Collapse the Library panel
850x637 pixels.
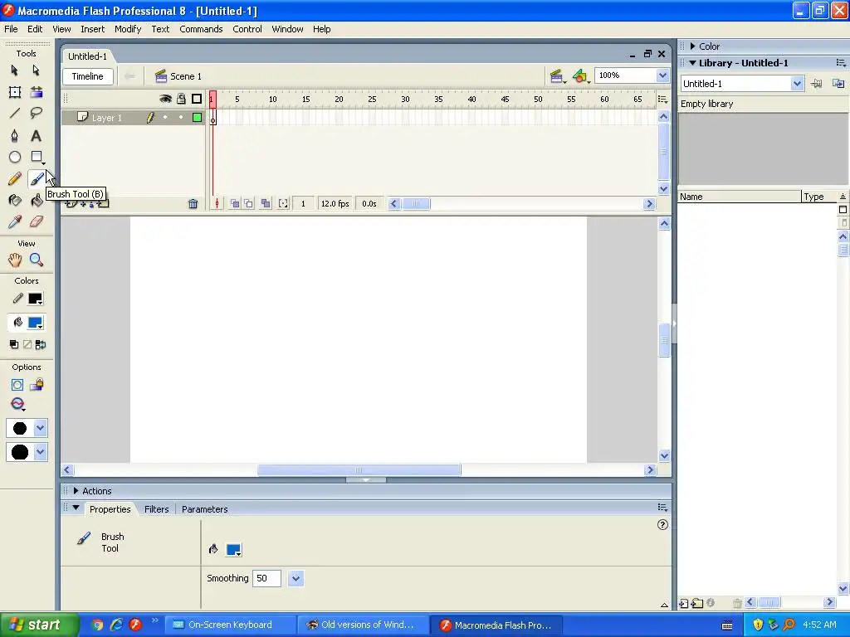(x=692, y=63)
